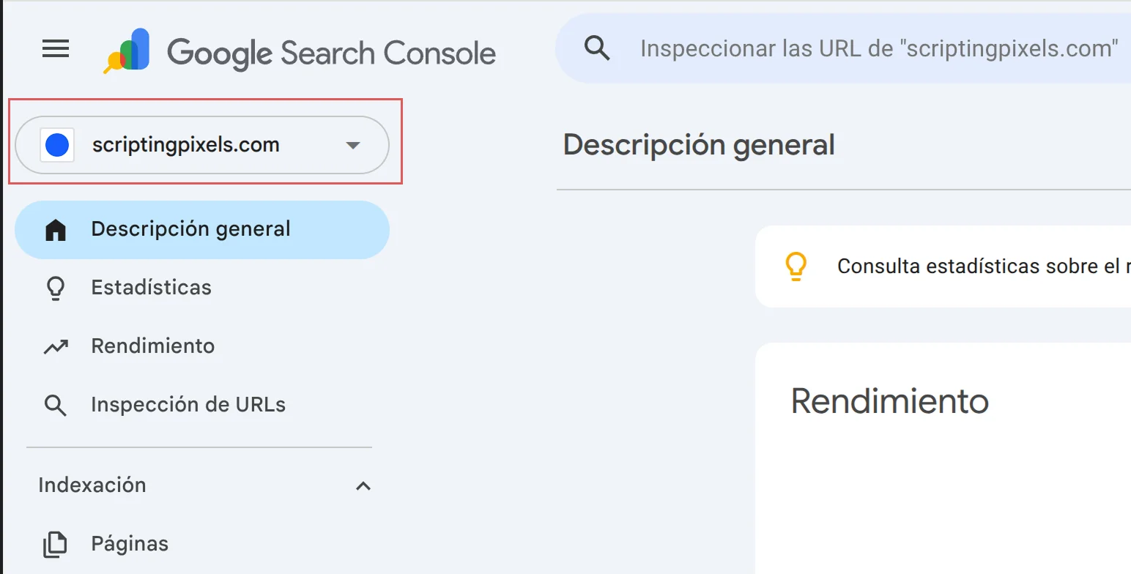Click the blue scriptingpixels.com property icon

57,145
